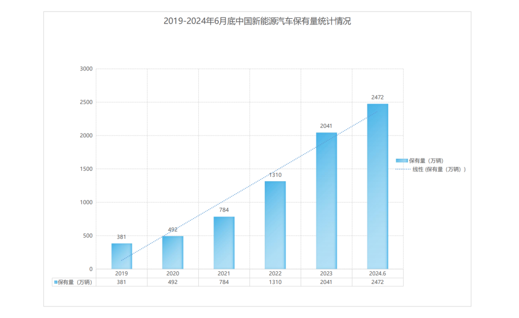Click the data table cell 381
This screenshot has height=318, width=519.
point(121,282)
